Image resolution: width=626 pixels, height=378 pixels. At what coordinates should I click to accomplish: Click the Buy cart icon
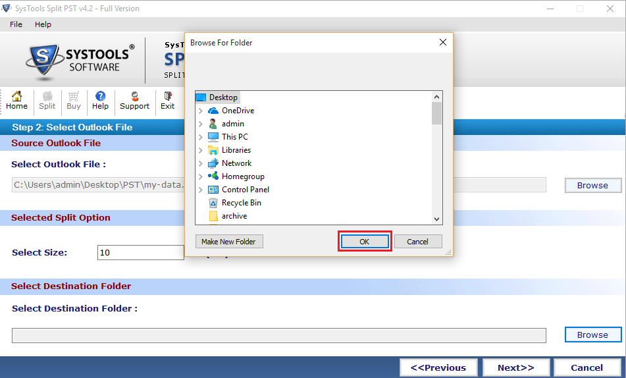[x=74, y=96]
